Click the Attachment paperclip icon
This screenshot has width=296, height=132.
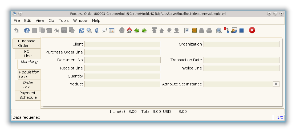tap(97, 30)
